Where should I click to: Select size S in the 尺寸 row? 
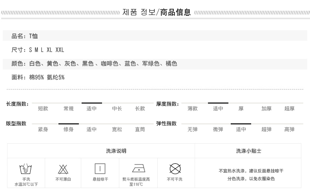click(31, 50)
